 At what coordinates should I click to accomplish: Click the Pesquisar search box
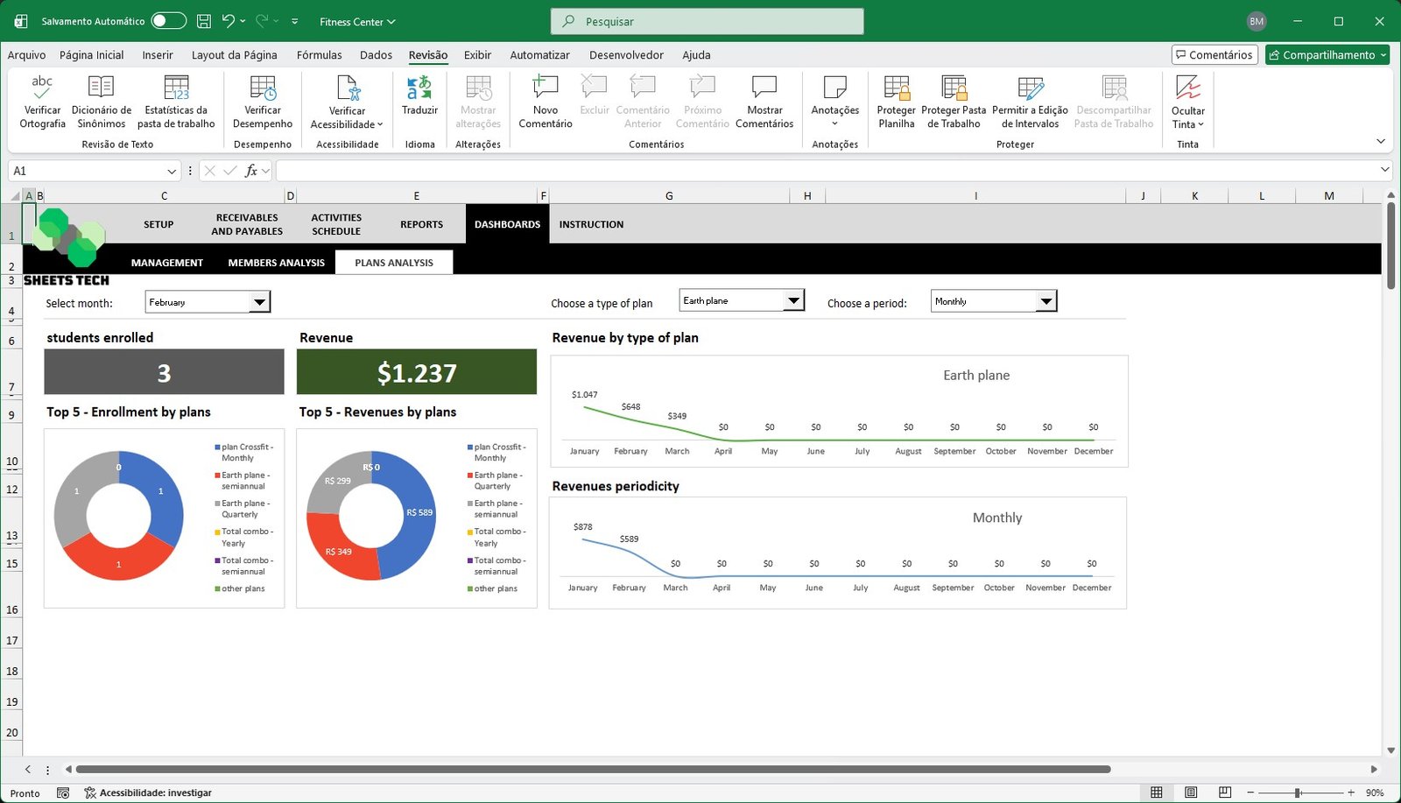707,21
